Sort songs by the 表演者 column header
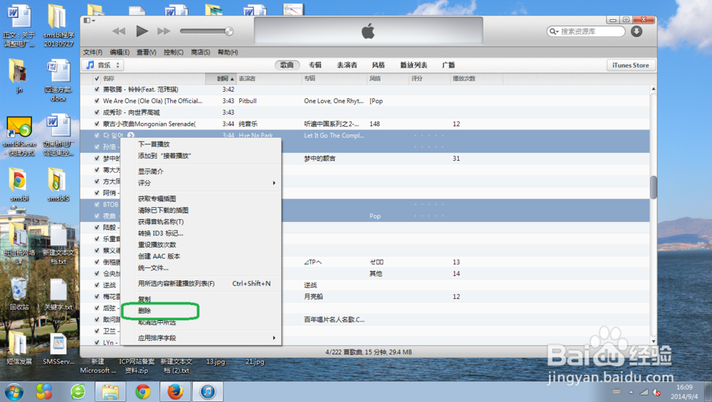Viewport: 712px width, 402px height. [x=269, y=78]
